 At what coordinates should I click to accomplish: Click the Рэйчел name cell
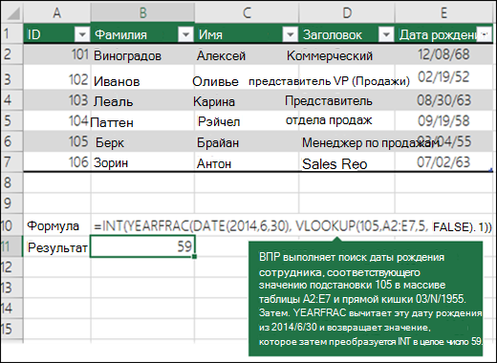click(x=247, y=120)
